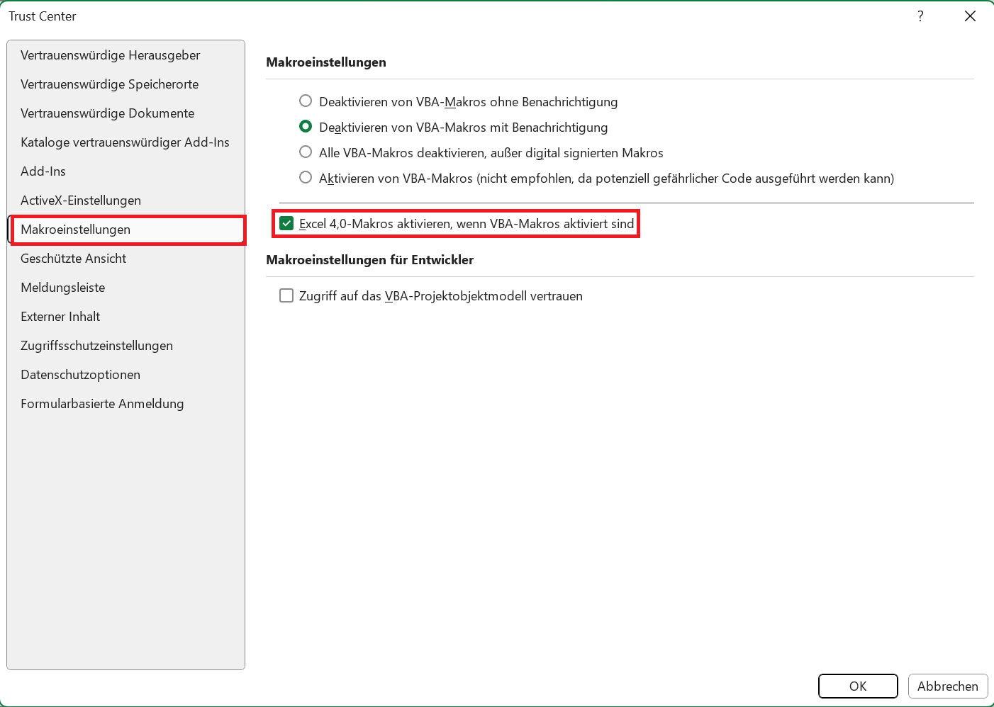994x707 pixels.
Task: Select Formularbasierte Anmeldung category
Action: pyautogui.click(x=125, y=404)
